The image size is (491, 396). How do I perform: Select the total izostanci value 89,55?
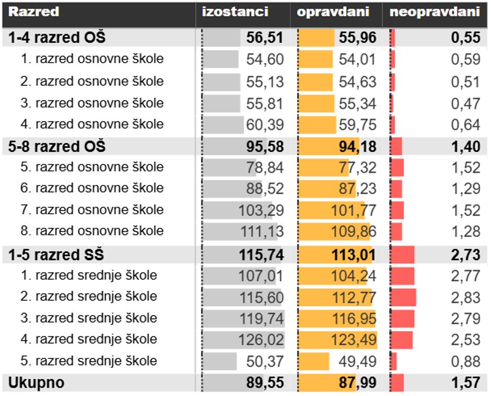[265, 383]
